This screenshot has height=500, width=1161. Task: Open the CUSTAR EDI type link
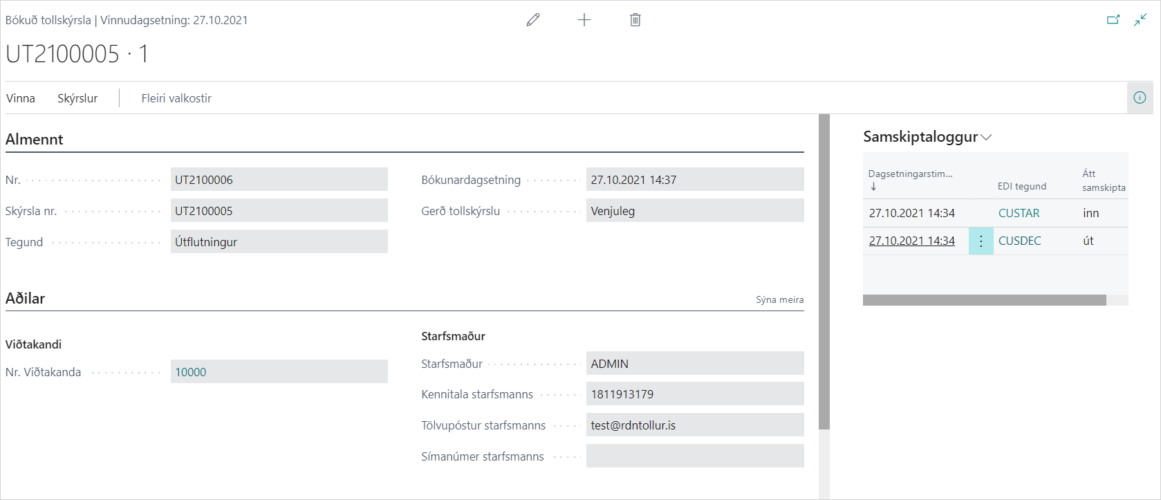1019,213
